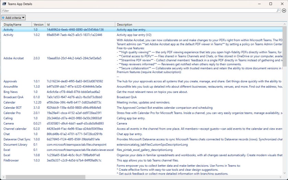The image size is (288, 180).
Task: Select the Calendar Pro row
Action: (x=142, y=113)
